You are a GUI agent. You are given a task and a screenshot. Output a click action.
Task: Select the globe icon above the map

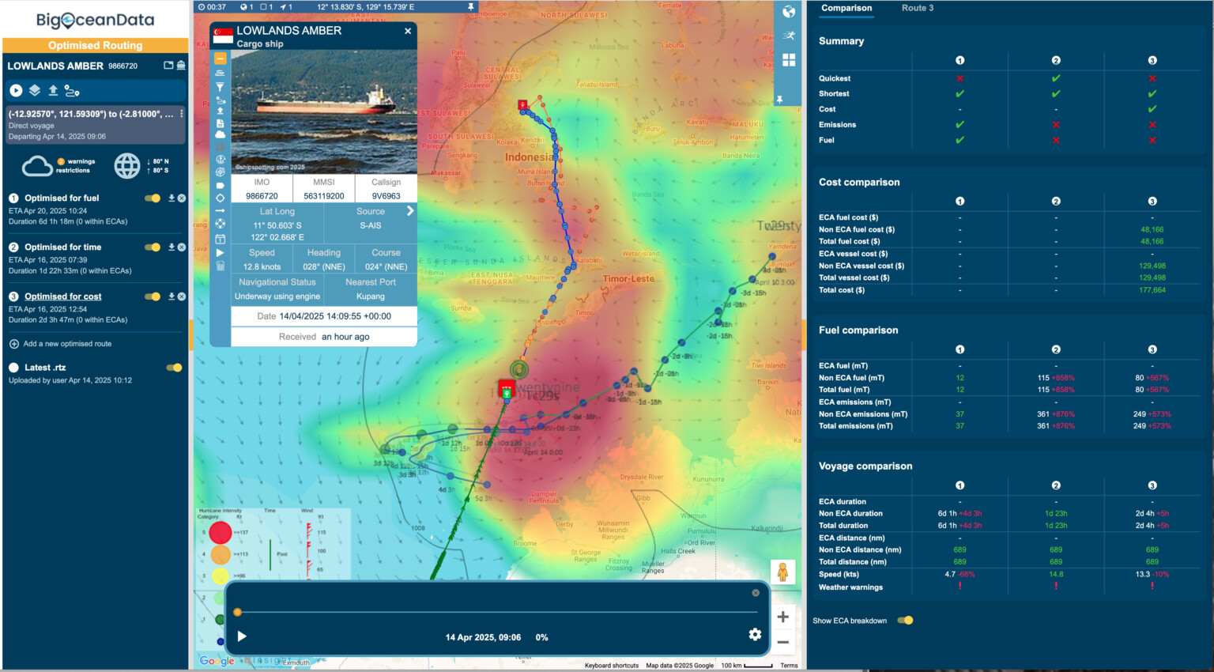pos(788,12)
